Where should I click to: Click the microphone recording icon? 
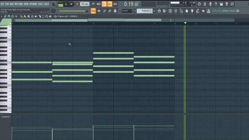pyautogui.click(x=210, y=4)
